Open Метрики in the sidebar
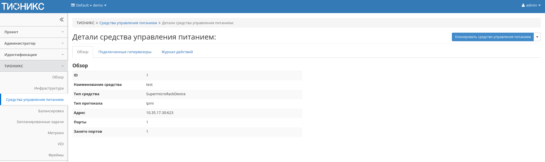The height and width of the screenshot is (162, 545). tap(56, 133)
